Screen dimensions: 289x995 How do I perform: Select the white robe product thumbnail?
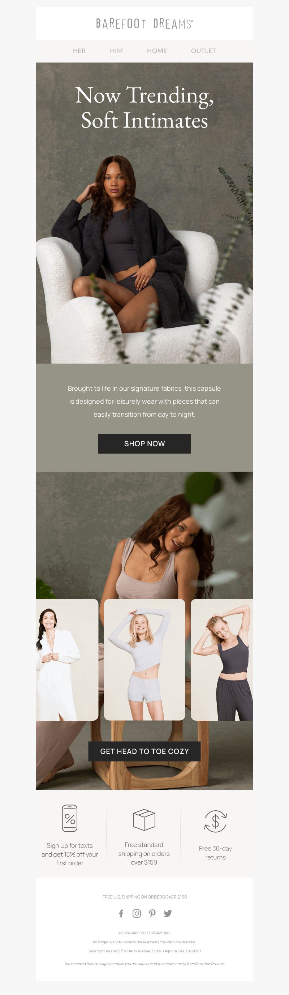coord(67,659)
